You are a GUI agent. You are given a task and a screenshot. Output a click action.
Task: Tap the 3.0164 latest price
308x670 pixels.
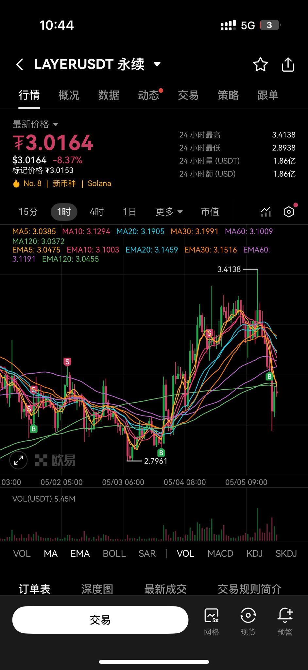point(53,143)
